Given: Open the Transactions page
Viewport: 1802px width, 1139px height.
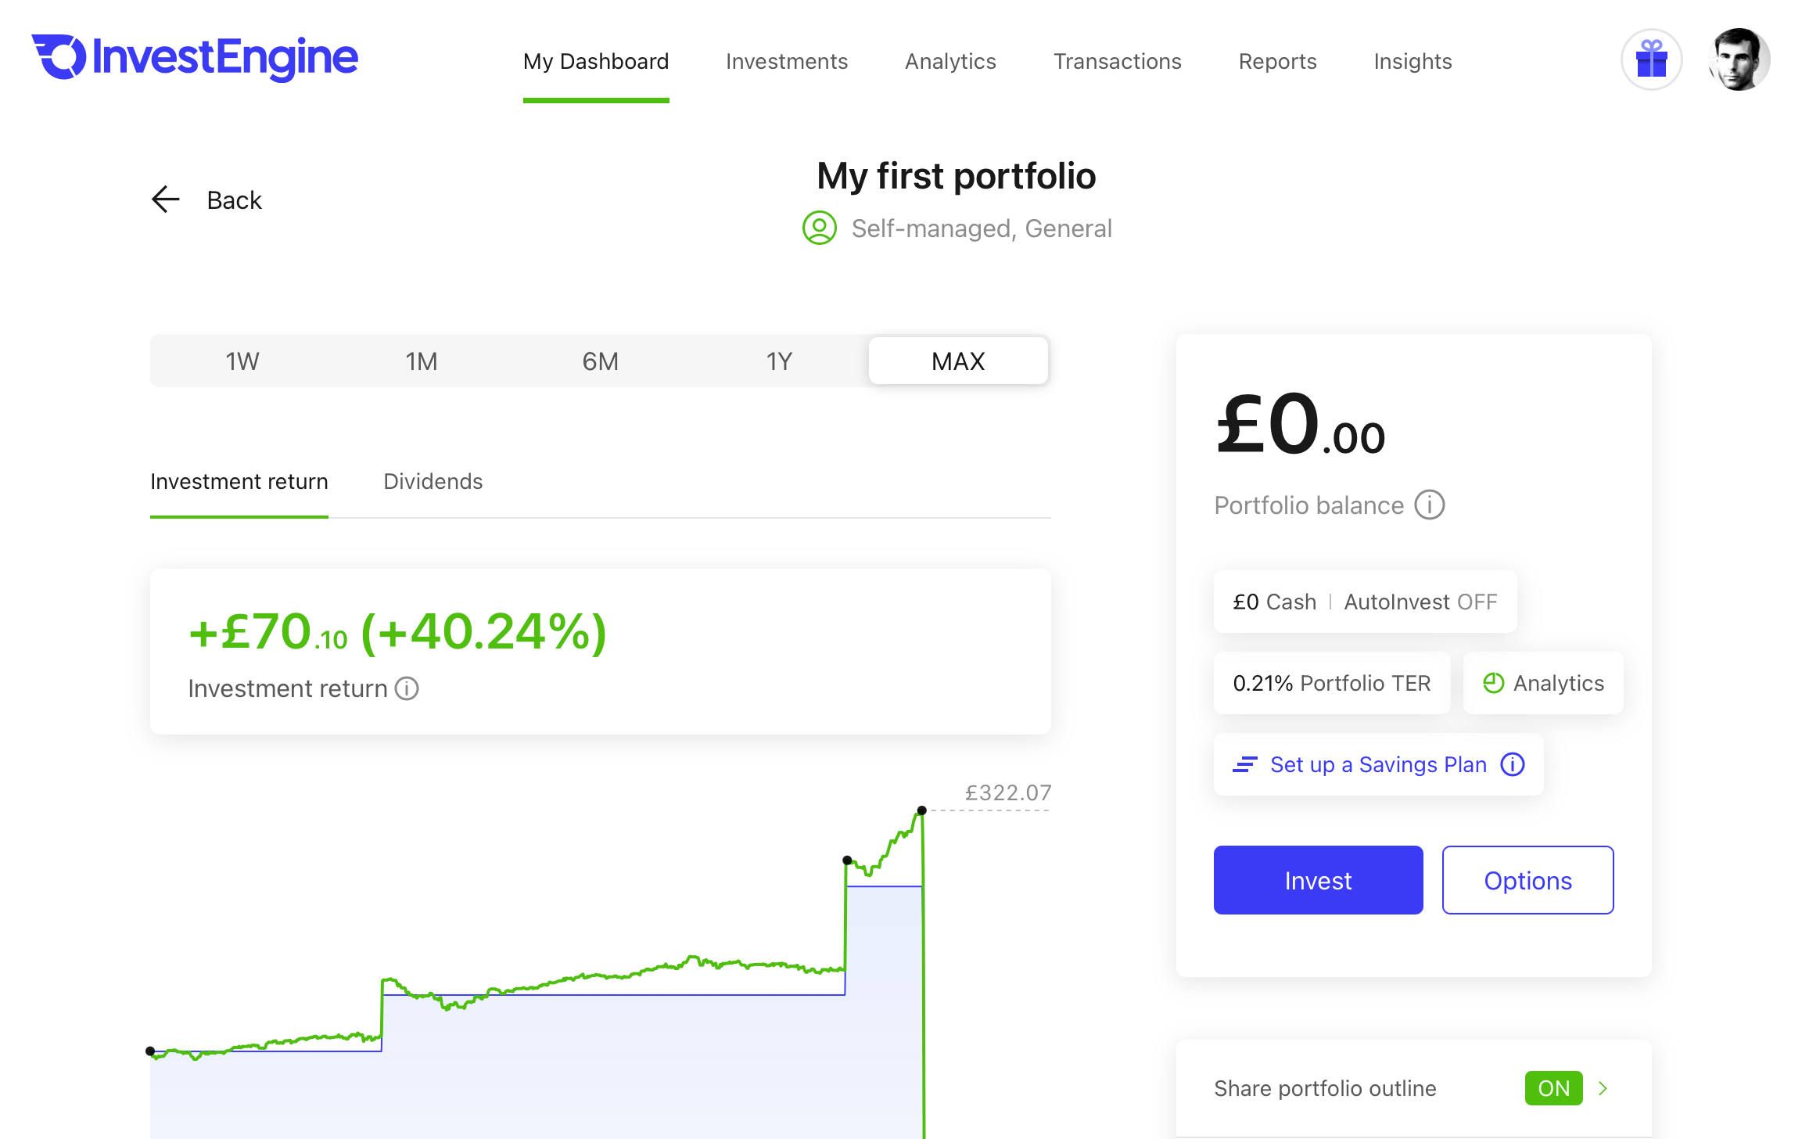Looking at the screenshot, I should pos(1117,61).
